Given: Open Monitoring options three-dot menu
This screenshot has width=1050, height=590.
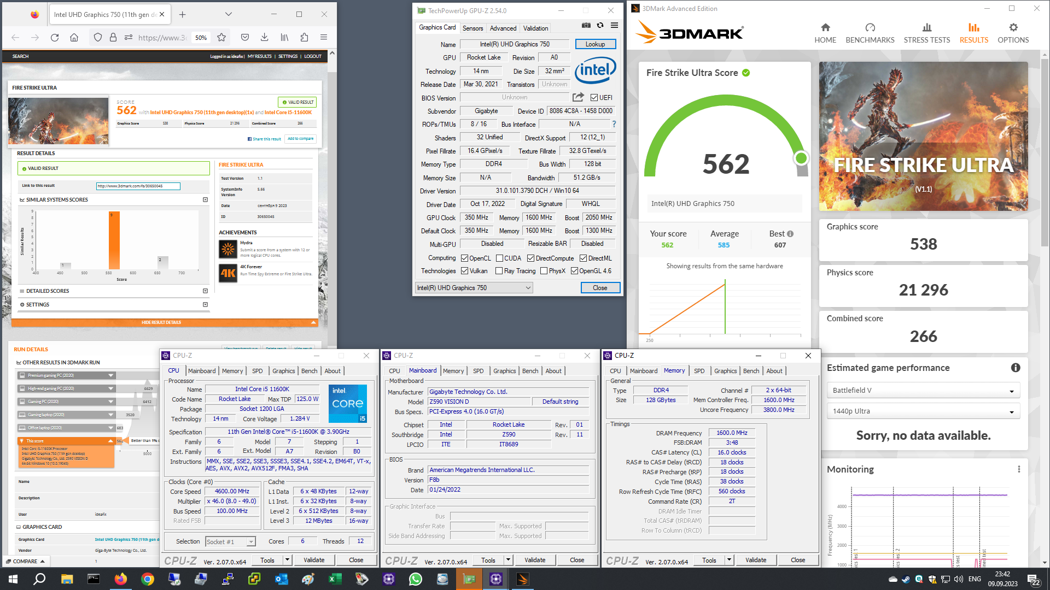Looking at the screenshot, I should click(x=1019, y=469).
